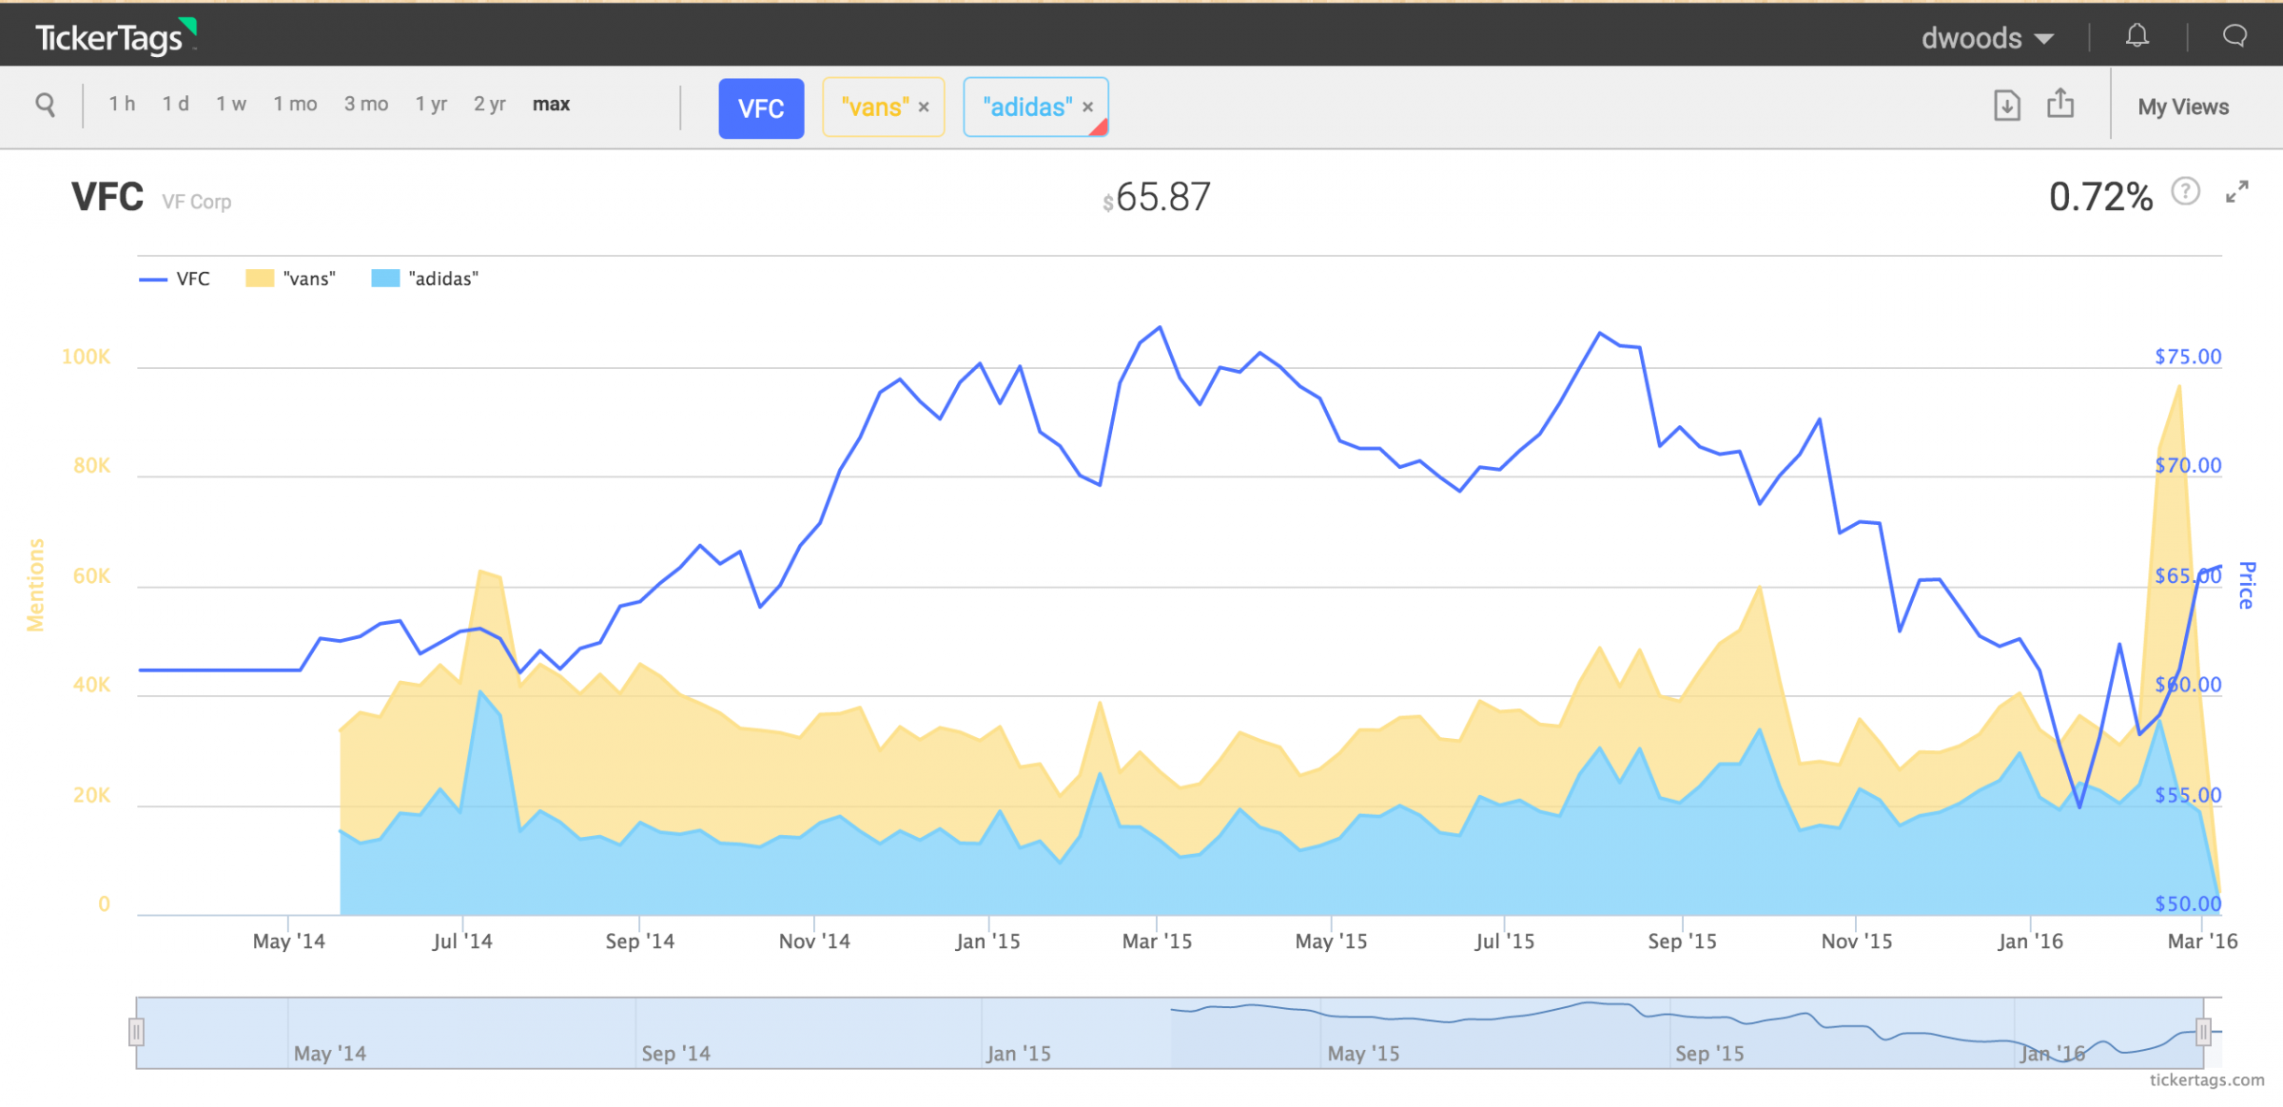Image resolution: width=2283 pixels, height=1107 pixels.
Task: Click the TickerTags logo
Action: click(x=116, y=36)
